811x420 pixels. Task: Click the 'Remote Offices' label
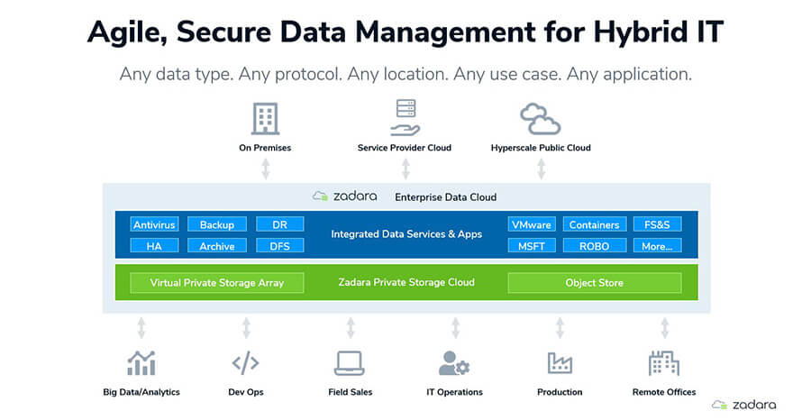coord(664,392)
